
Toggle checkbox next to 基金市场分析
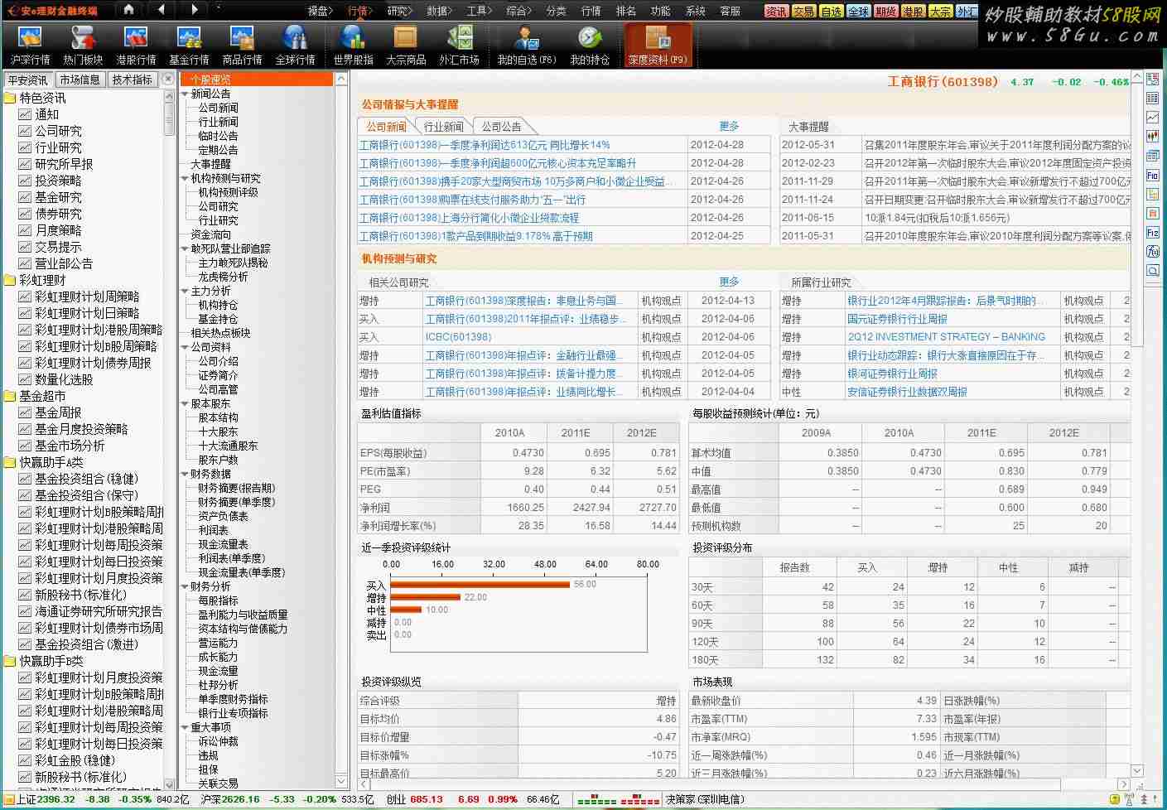(25, 446)
